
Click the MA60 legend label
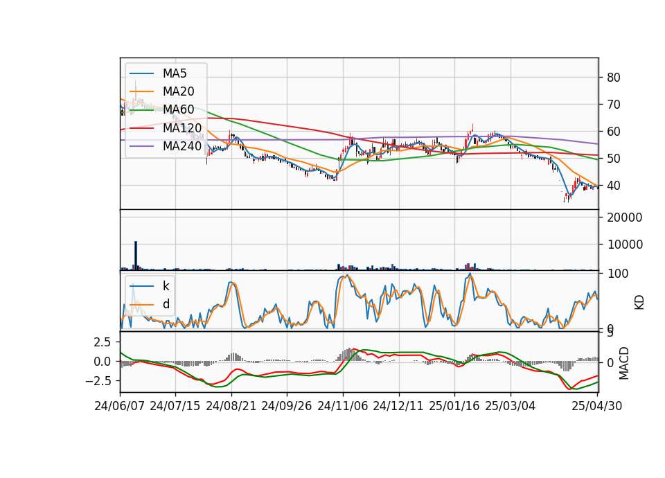178,109
